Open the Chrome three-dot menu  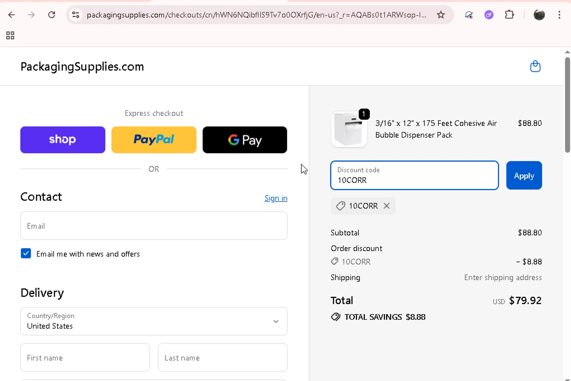click(x=559, y=15)
